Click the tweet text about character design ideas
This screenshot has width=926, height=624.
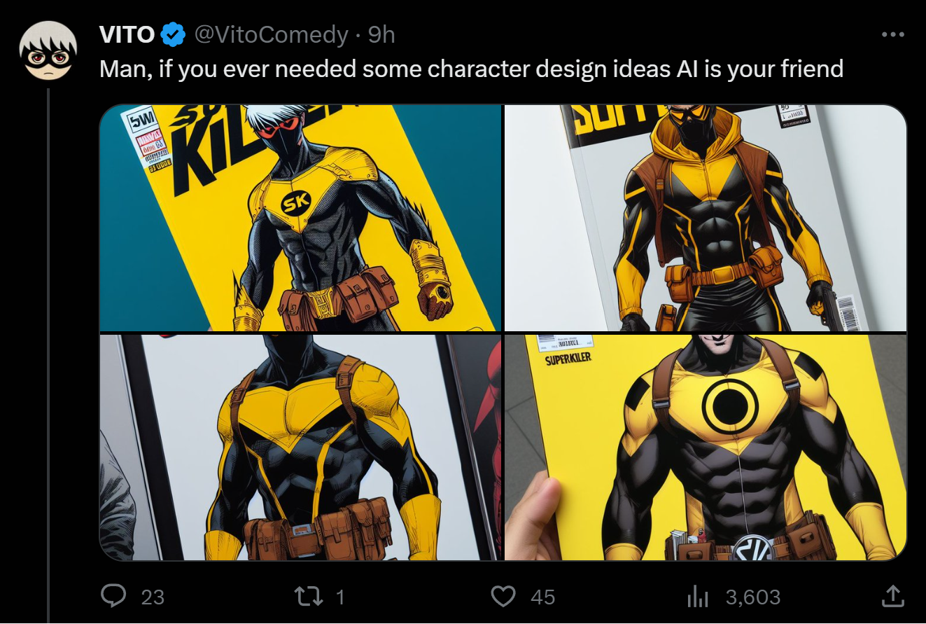pyautogui.click(x=471, y=69)
